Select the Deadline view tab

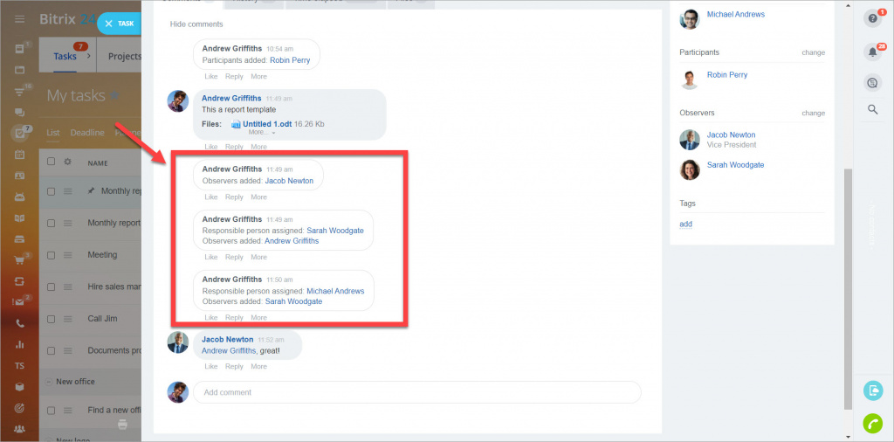[87, 132]
